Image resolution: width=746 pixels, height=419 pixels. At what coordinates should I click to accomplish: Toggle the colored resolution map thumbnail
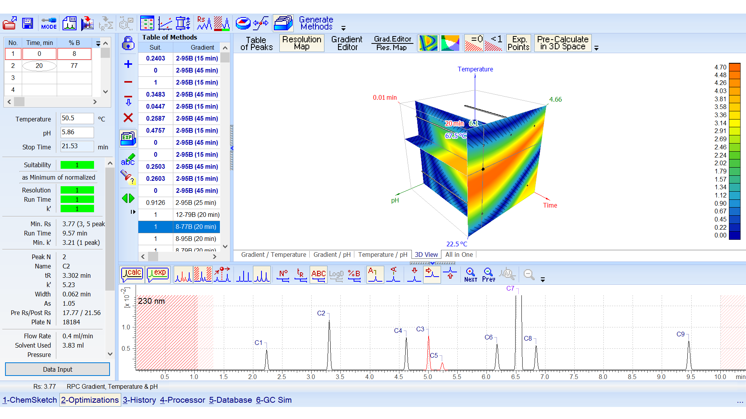click(x=450, y=43)
